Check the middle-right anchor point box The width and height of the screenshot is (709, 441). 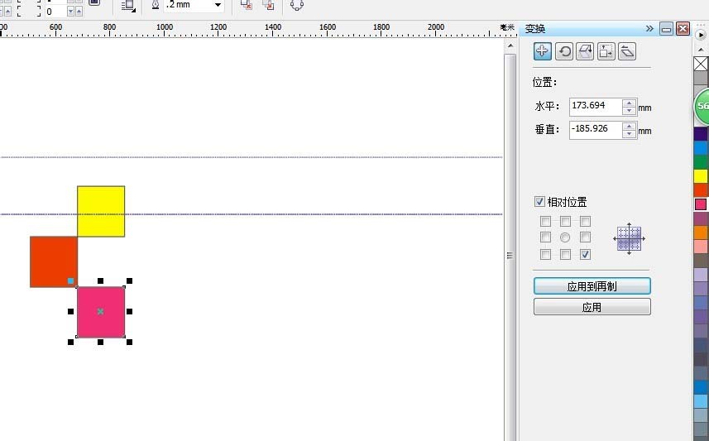click(x=585, y=237)
